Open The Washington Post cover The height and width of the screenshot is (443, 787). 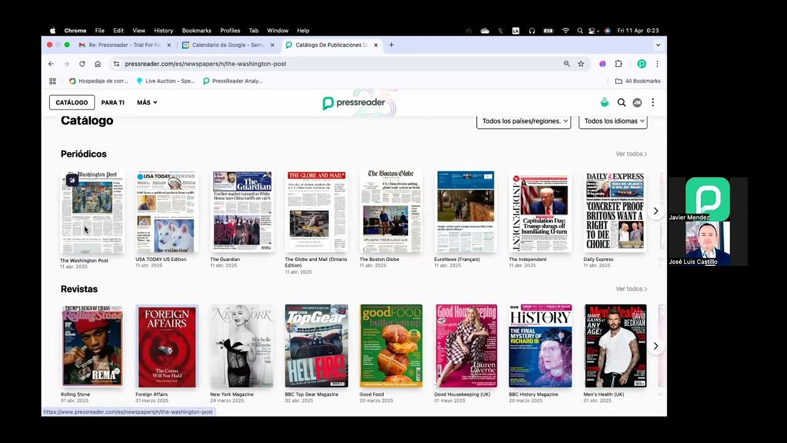[92, 212]
